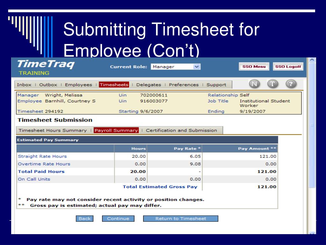The height and width of the screenshot is (245, 326).
Task: Click the TimeTraq logo
Action: pyautogui.click(x=46, y=64)
